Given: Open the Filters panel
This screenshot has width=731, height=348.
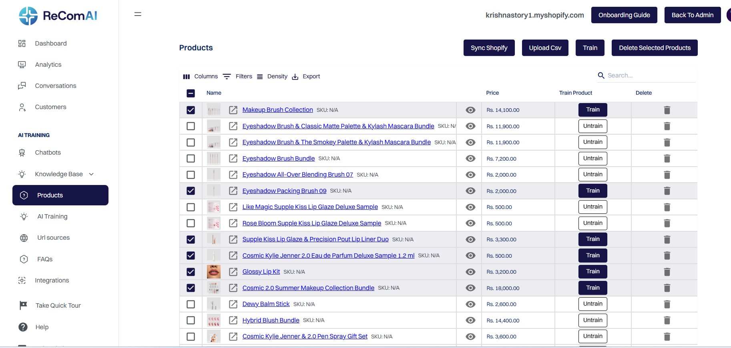Looking at the screenshot, I should click(237, 76).
